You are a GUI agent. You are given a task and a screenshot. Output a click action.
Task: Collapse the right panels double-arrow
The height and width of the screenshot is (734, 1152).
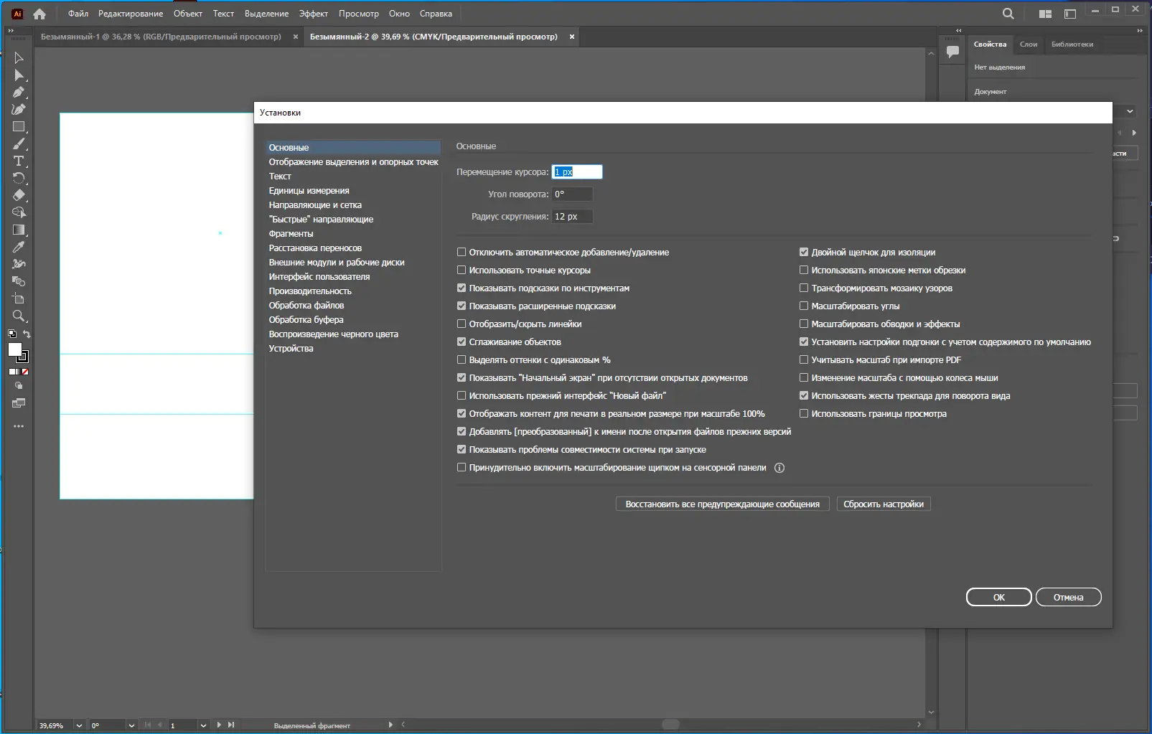click(1140, 31)
